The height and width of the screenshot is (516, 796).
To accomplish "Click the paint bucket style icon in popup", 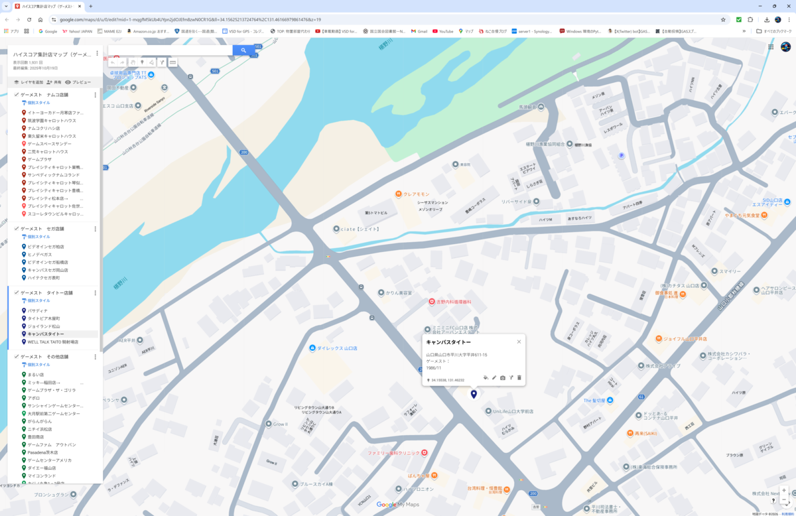I will [x=486, y=377].
